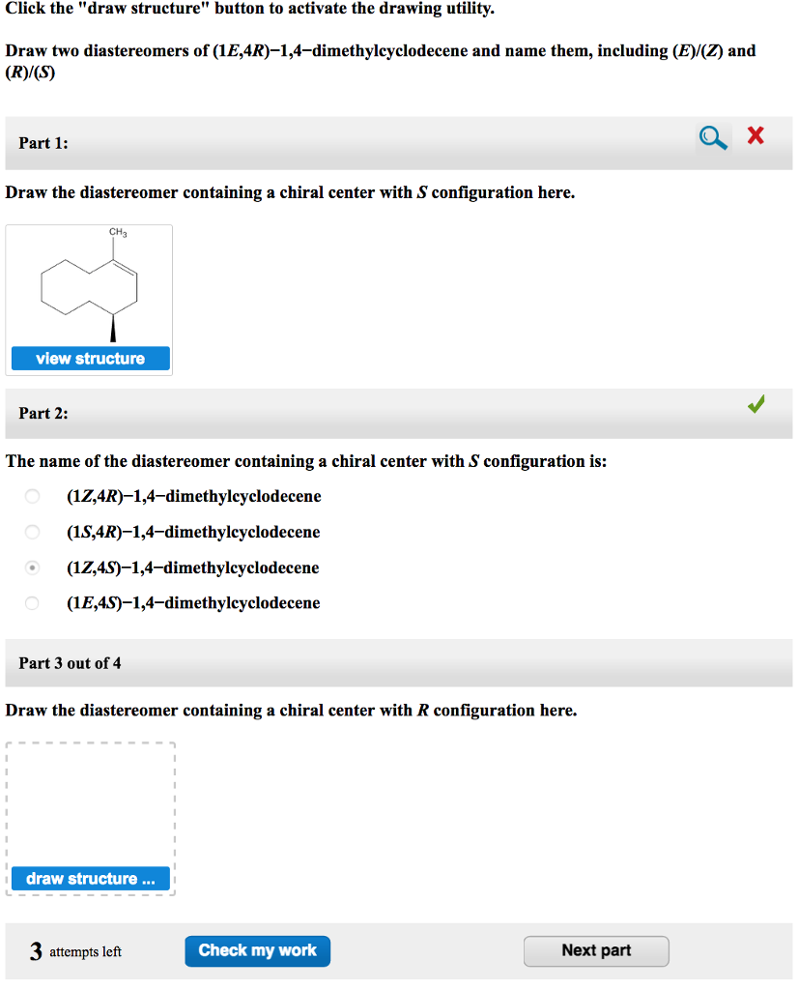The height and width of the screenshot is (990, 798).
Task: Click the "3 attempts left" counter
Action: [75, 952]
